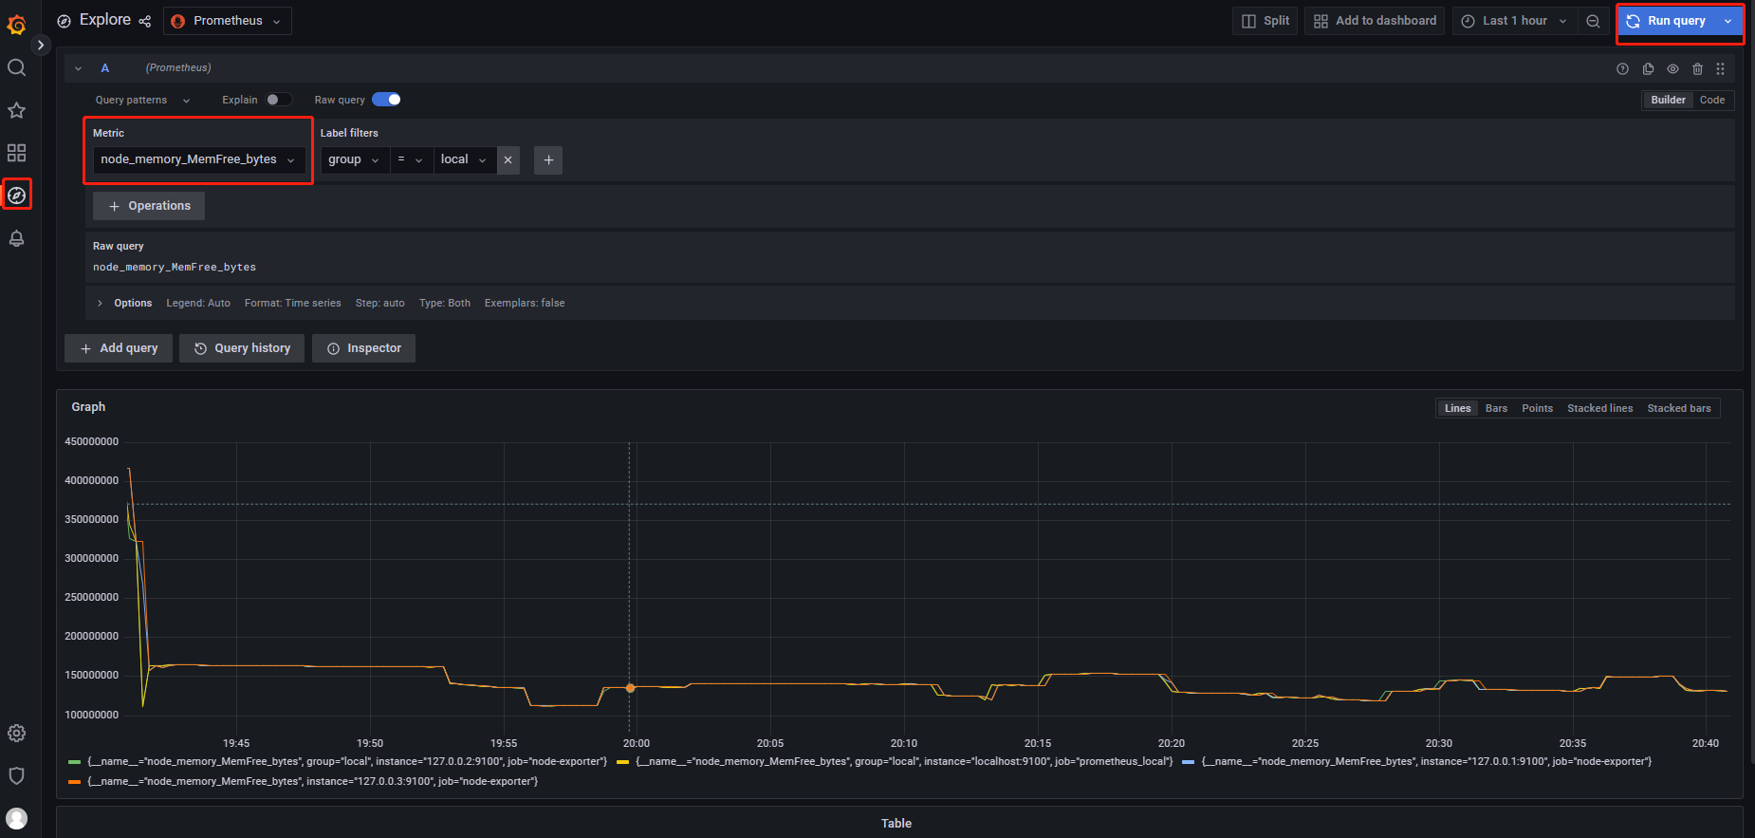Screen dimensions: 1755x838
Task: Open Explore compass icon in sidebar
Action: coord(16,195)
